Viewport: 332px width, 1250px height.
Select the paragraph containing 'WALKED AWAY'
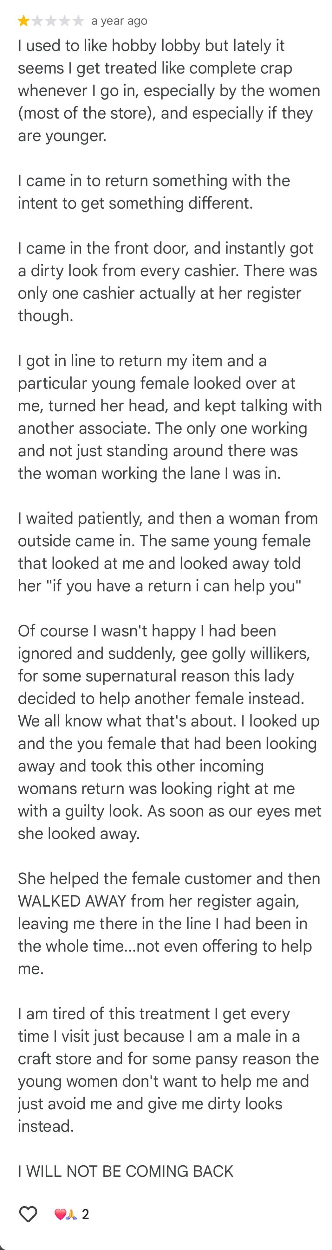(169, 923)
